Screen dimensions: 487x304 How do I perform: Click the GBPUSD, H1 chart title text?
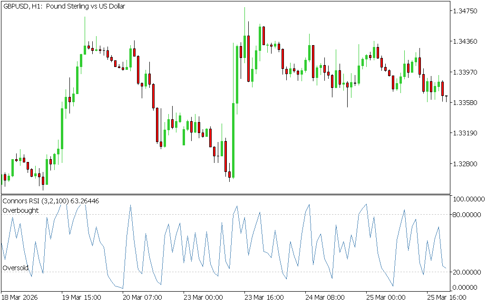click(64, 7)
